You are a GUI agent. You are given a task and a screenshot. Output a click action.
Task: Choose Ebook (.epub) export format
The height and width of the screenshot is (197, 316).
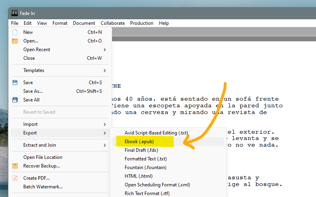139,142
